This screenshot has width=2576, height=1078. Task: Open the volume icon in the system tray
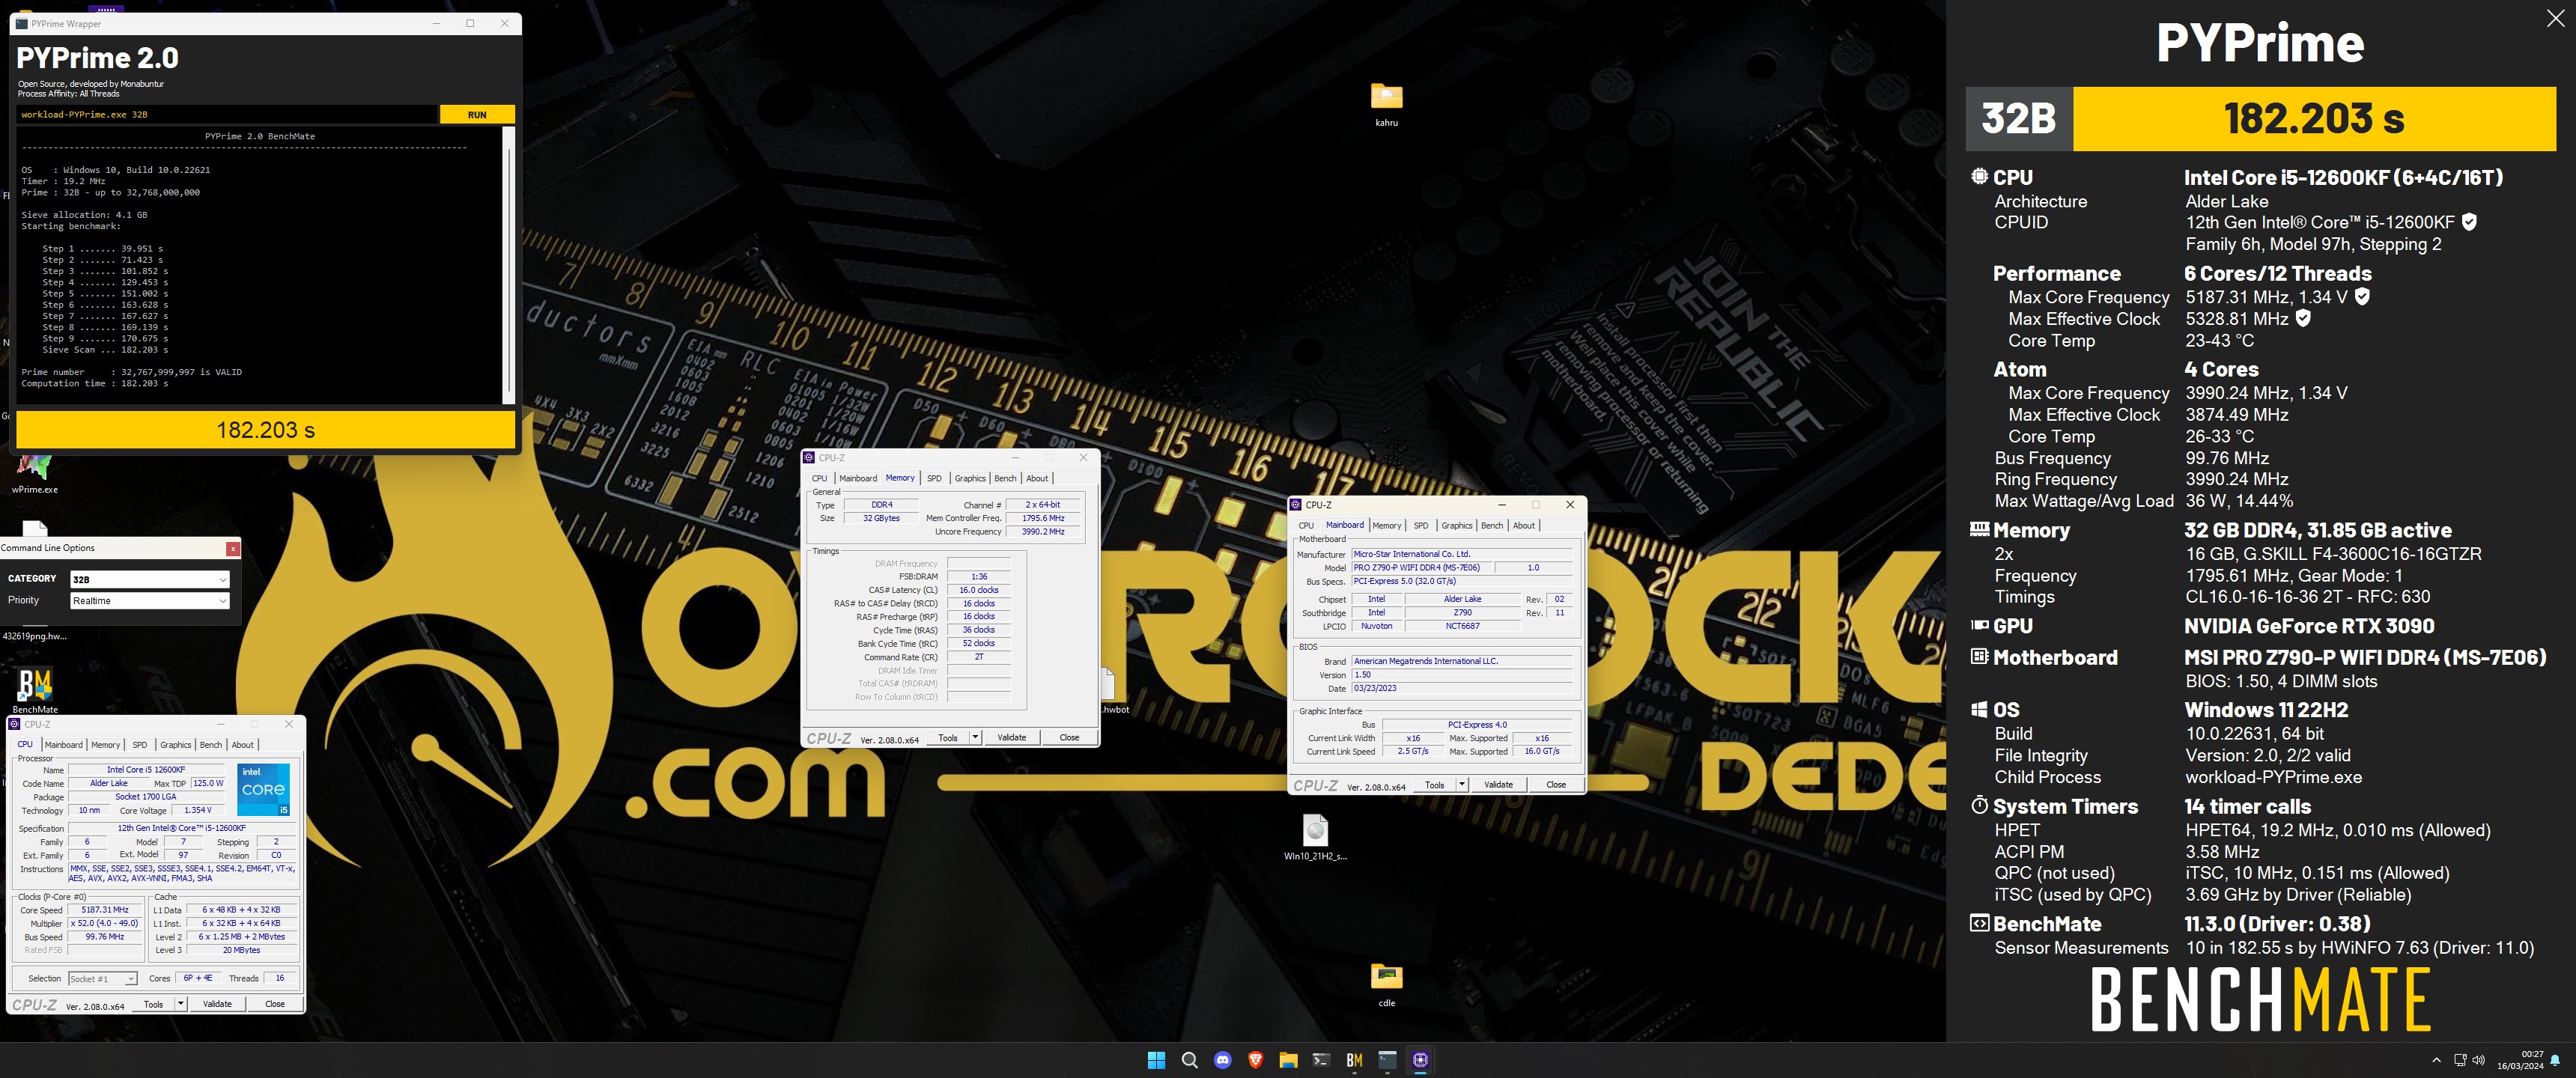2478,1060
